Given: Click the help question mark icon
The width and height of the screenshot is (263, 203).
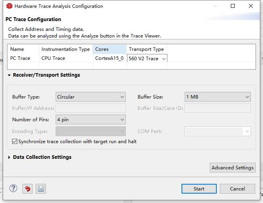Looking at the screenshot, I should pyautogui.click(x=13, y=189).
